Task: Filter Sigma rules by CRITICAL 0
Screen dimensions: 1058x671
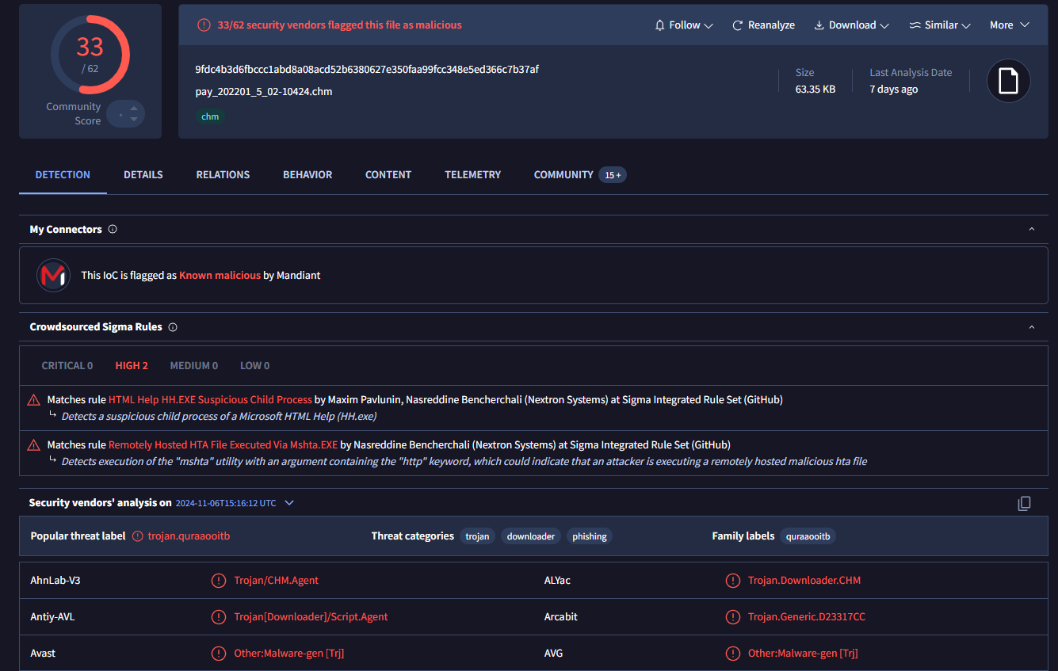Action: (67, 366)
